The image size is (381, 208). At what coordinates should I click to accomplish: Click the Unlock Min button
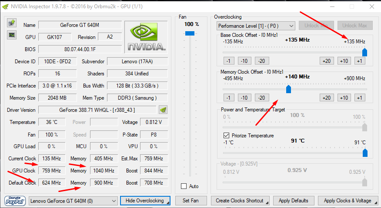(x=316, y=26)
